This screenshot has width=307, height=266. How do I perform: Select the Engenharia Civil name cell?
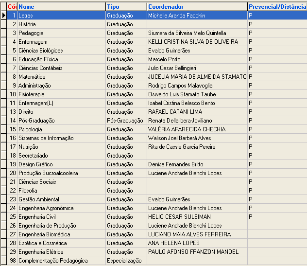[x=61, y=217]
